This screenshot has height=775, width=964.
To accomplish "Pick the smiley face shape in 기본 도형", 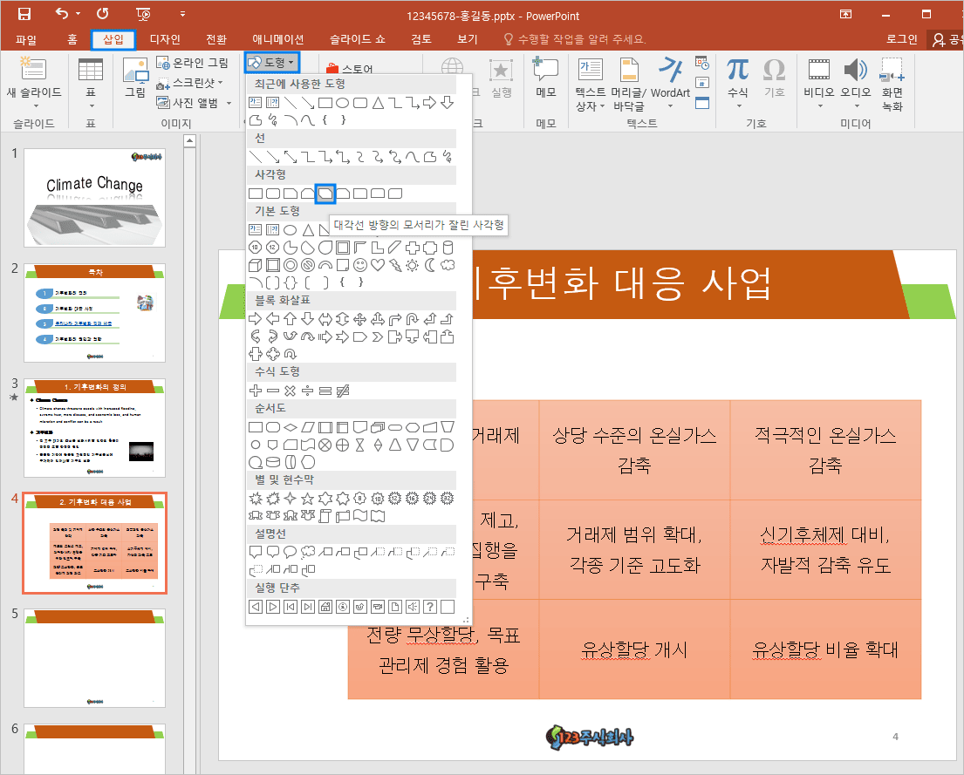I will pos(360,265).
